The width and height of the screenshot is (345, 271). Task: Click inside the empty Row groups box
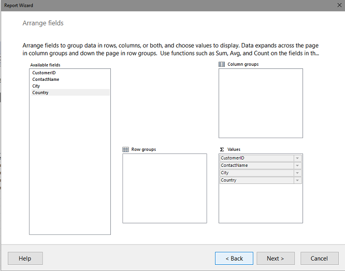point(165,189)
